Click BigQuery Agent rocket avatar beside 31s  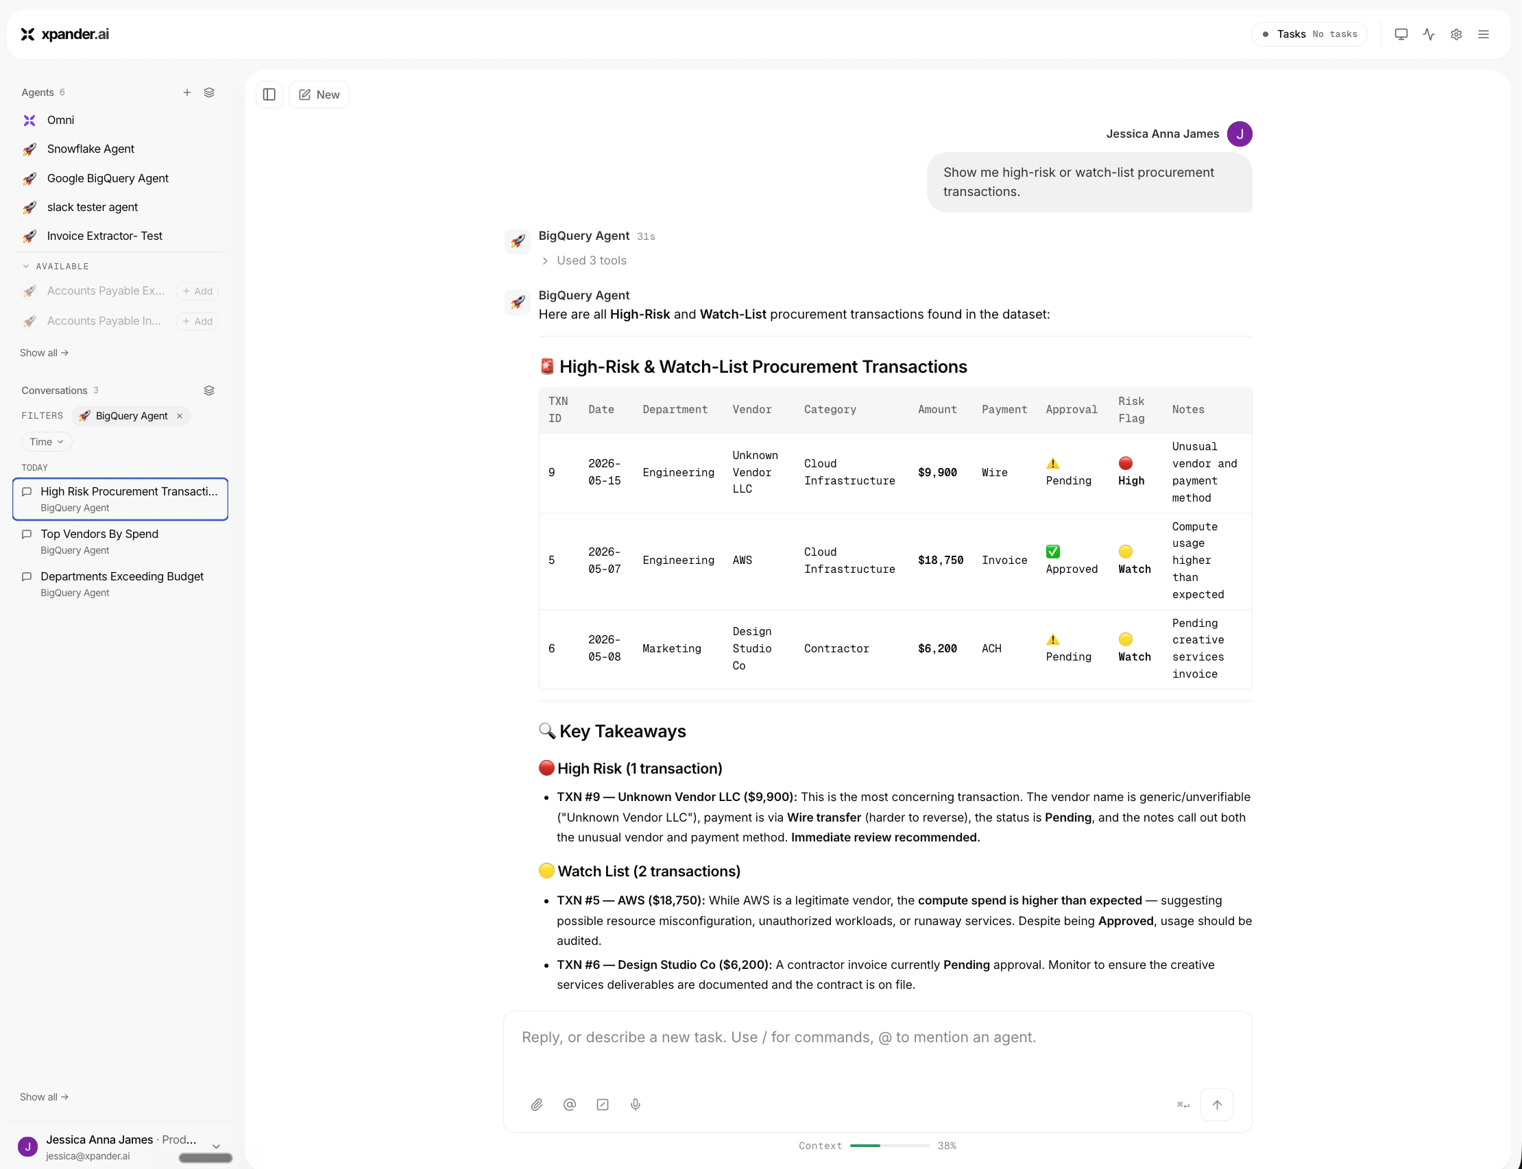[x=518, y=241]
